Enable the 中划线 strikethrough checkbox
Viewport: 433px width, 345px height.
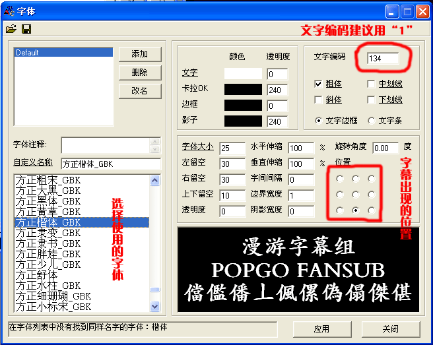point(371,84)
